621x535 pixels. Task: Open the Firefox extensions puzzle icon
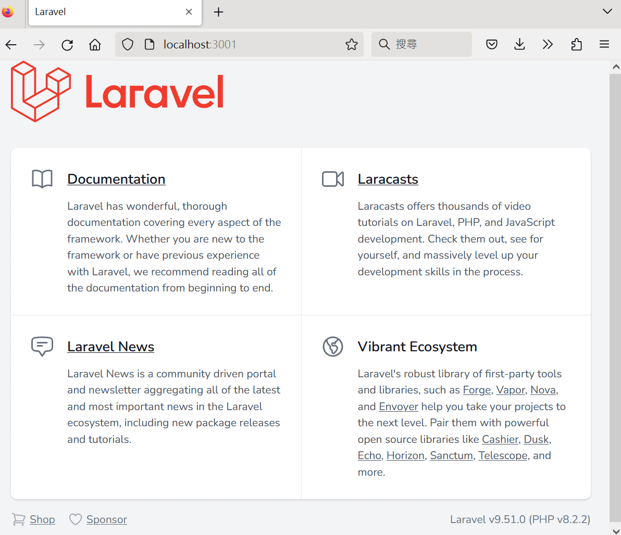pyautogui.click(x=576, y=44)
